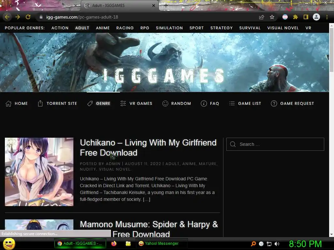Open Chrome's three-dot menu
334x250 pixels.
point(327,17)
